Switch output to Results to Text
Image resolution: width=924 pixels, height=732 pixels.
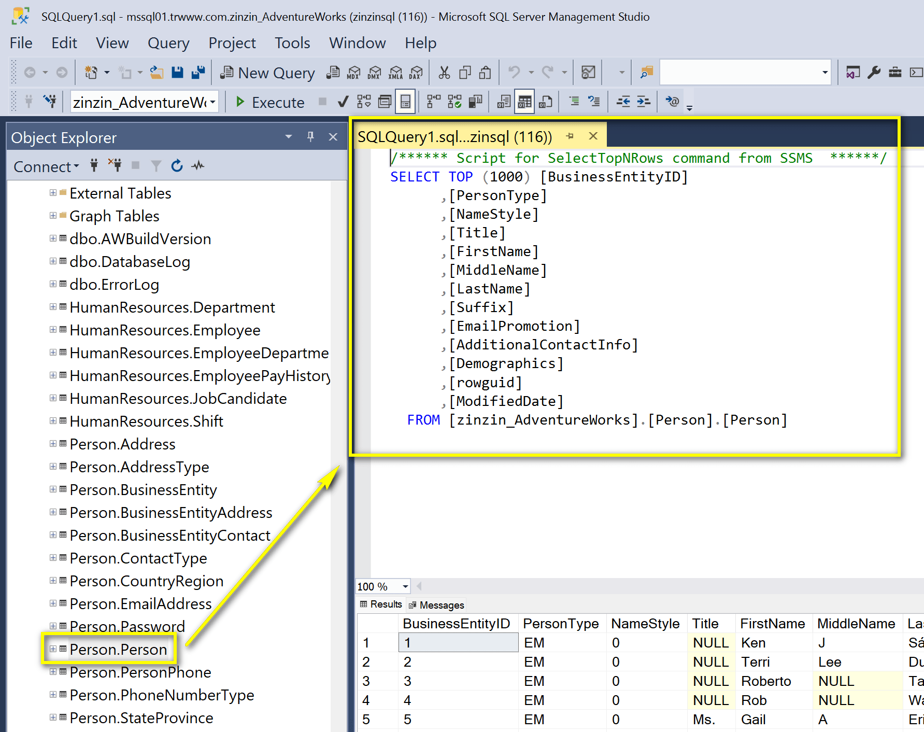[x=504, y=102]
